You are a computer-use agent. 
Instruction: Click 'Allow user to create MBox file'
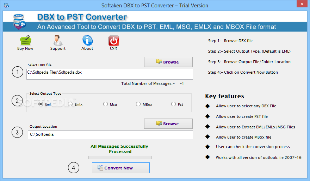tap(243, 137)
